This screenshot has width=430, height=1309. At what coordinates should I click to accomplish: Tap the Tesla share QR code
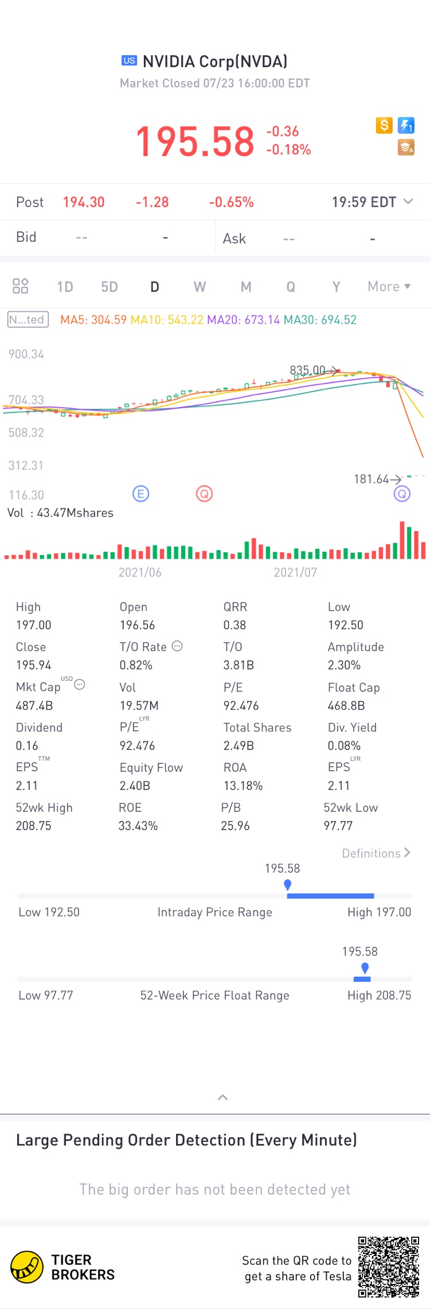[389, 1267]
